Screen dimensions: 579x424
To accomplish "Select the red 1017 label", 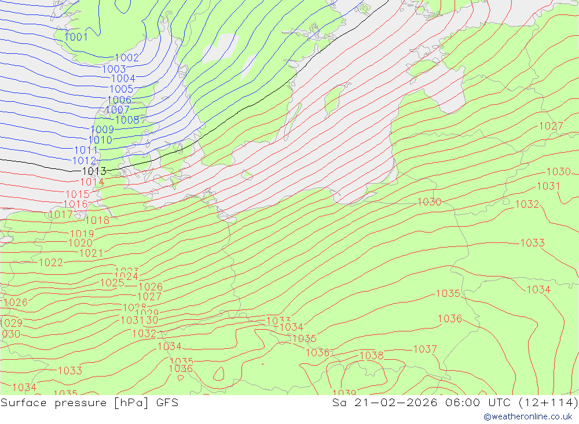I will [x=61, y=215].
